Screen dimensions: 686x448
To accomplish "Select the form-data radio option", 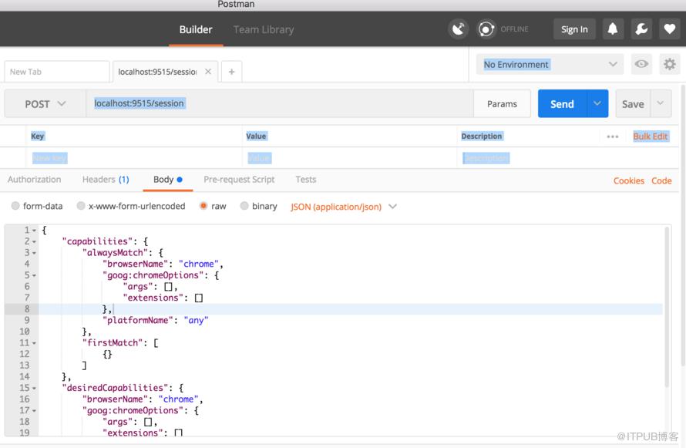I will click(x=15, y=206).
